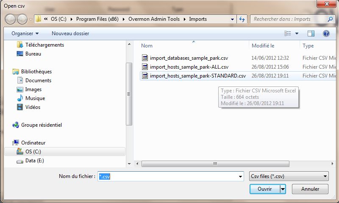Click the Bibliothèques libraries icon
This screenshot has height=203, width=339.
pyautogui.click(x=16, y=72)
